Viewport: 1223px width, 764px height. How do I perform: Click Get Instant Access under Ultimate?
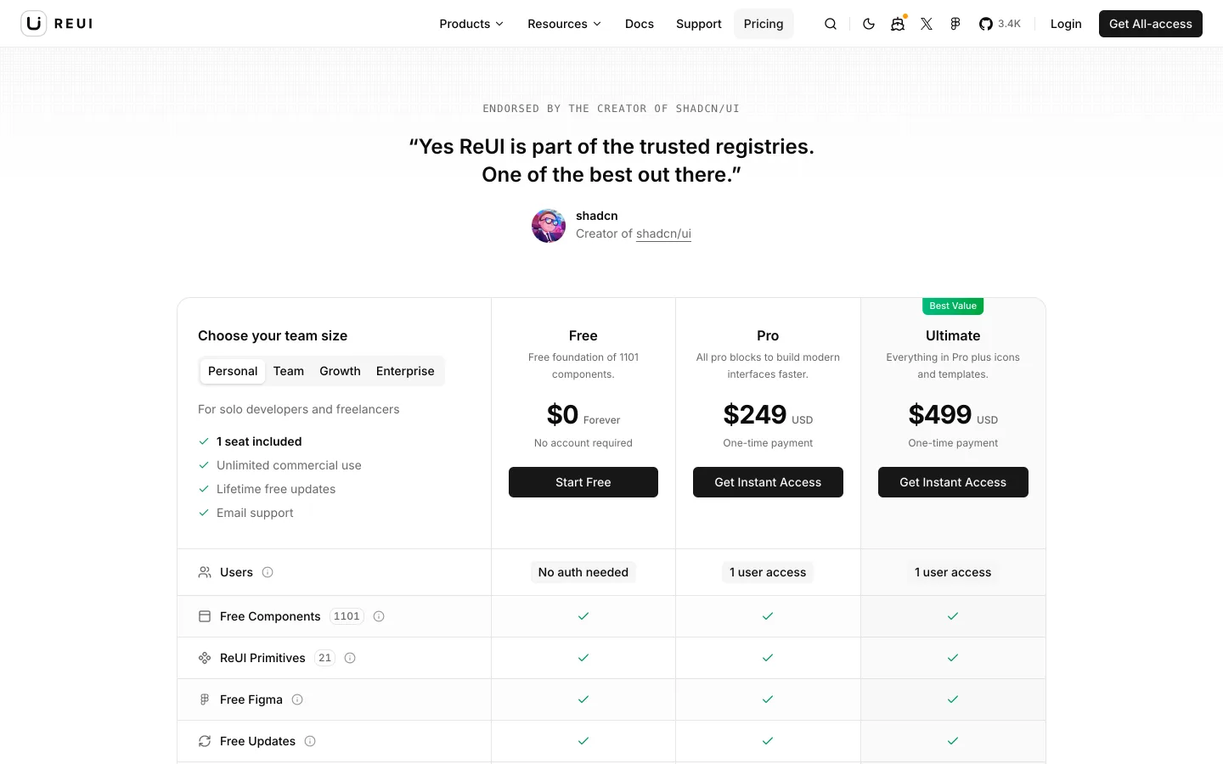[953, 482]
